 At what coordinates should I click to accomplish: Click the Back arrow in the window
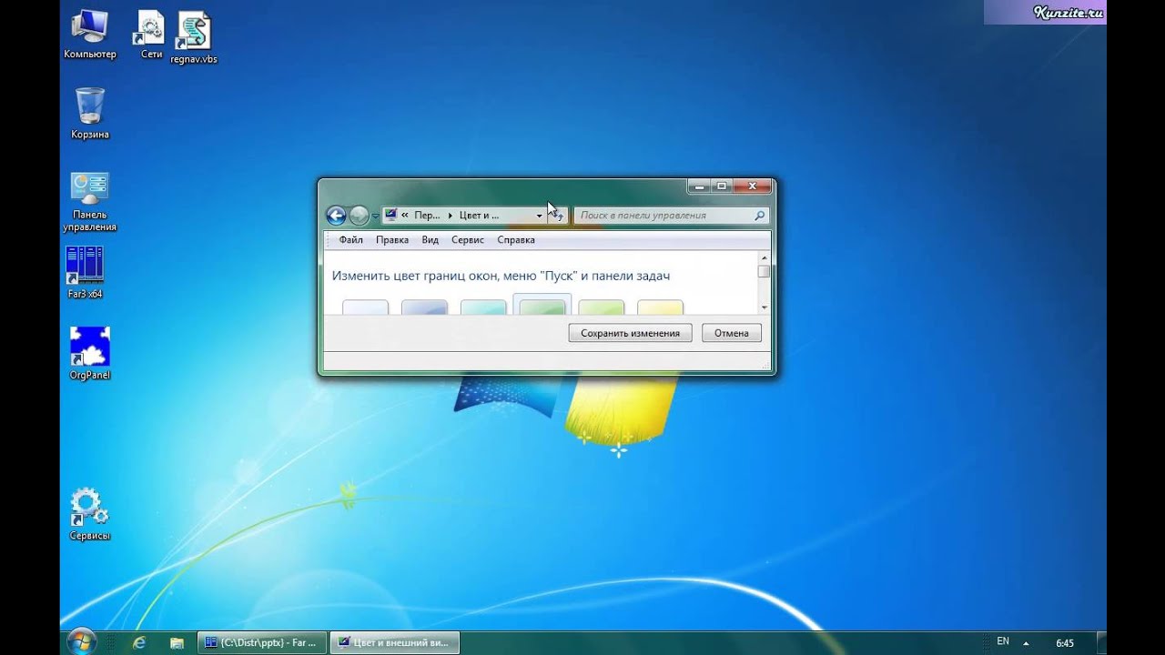[336, 216]
